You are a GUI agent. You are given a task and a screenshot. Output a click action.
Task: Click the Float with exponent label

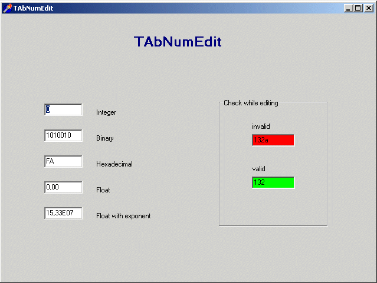coord(123,216)
